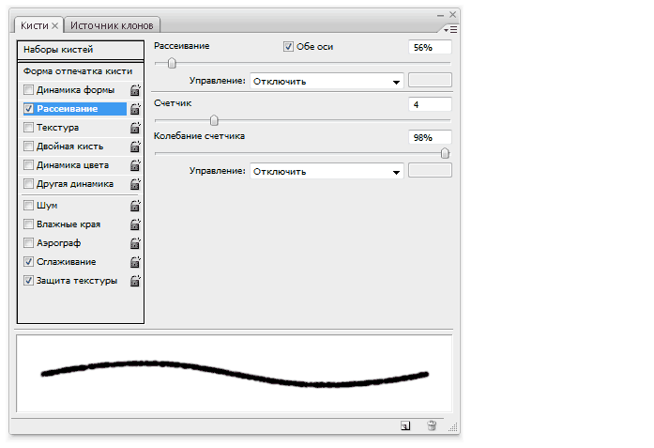Screen dimensions: 654x448
Task: Open the Управление dropdown under Колебание счетчика
Action: 327,171
